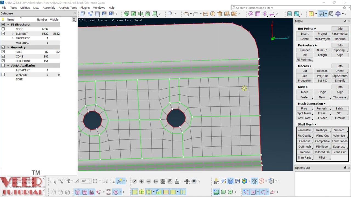
Task: Click the plus add-to-visible icon
Action: (141, 181)
